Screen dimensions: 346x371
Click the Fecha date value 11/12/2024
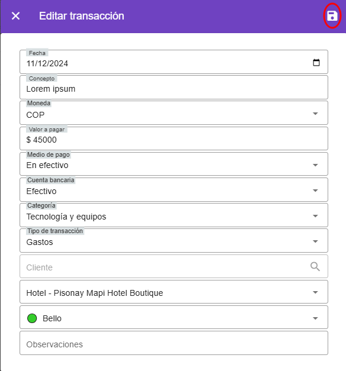click(47, 63)
